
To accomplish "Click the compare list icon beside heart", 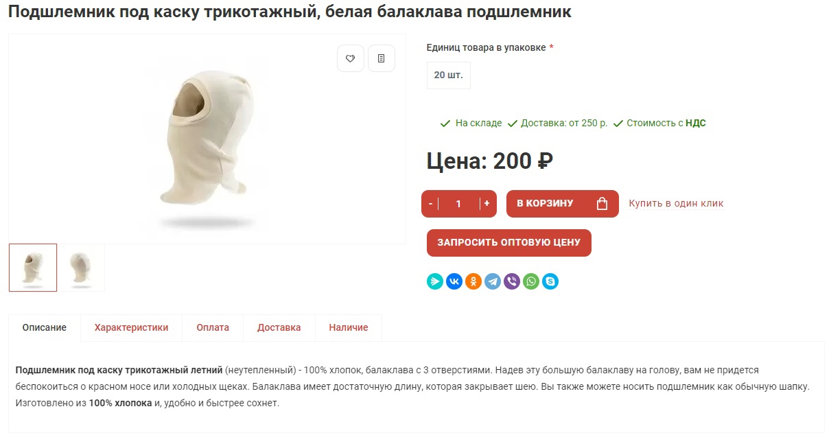I will 382,58.
